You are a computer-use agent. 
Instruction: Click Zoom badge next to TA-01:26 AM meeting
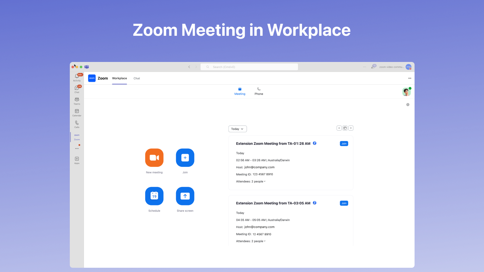[315, 143]
